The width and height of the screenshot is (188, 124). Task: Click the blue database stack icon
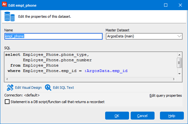(10, 16)
